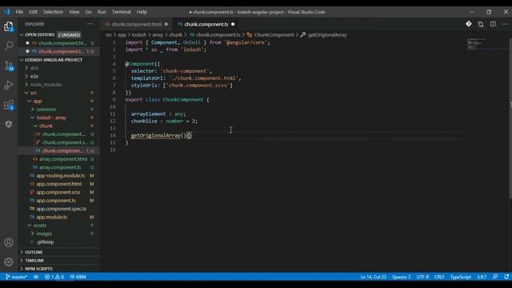Open the Accounts menu icon
Viewport: 512px width, 288px height.
point(9,242)
